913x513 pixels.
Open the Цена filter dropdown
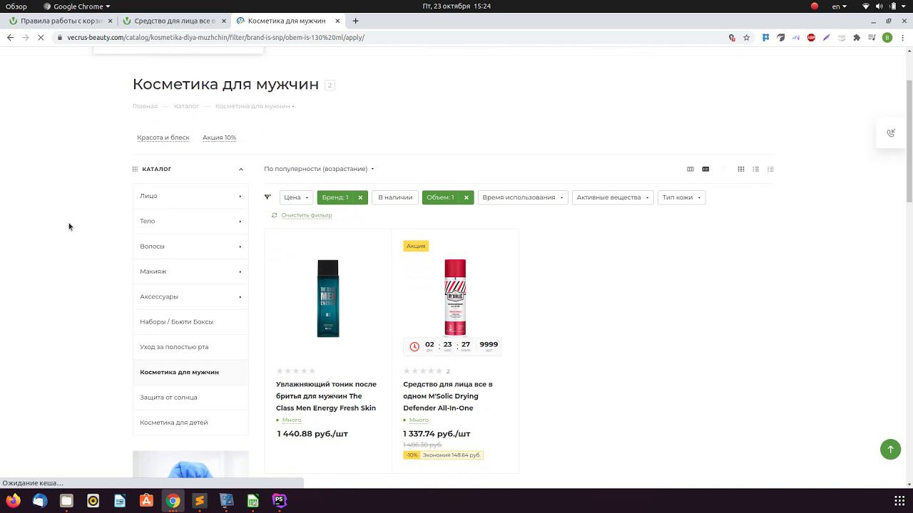pyautogui.click(x=296, y=197)
